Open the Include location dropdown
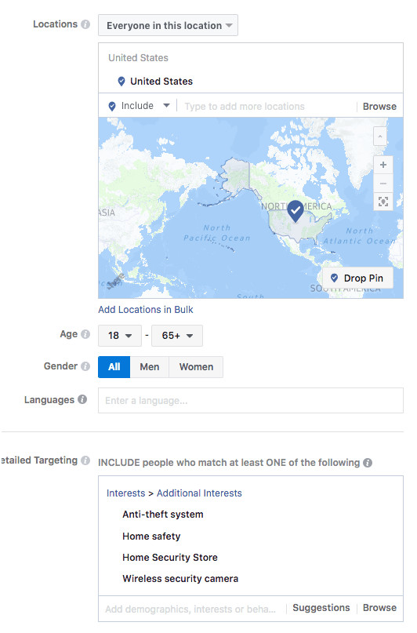Screen dimensions: 417x633 tap(139, 106)
